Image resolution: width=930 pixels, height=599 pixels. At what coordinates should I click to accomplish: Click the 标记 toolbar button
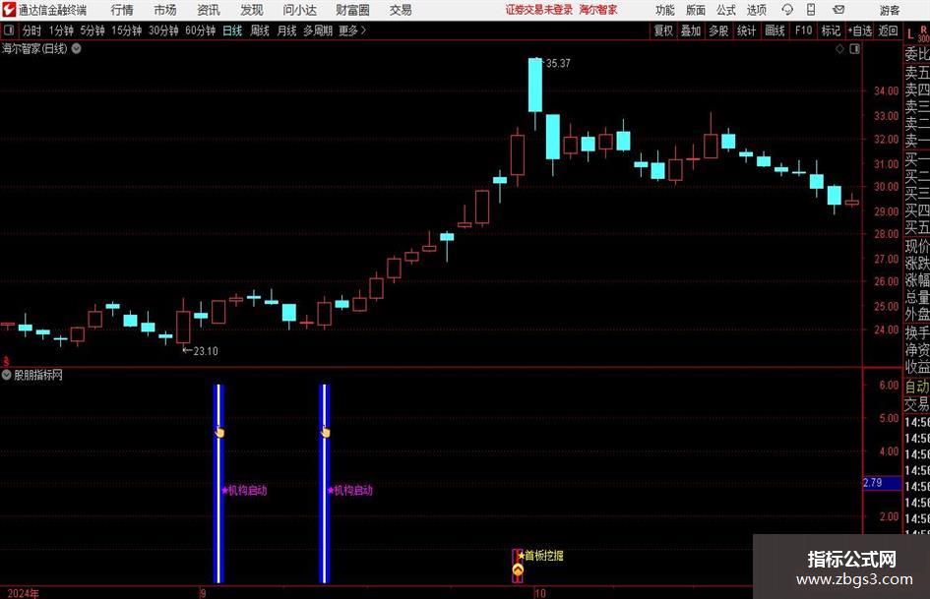pyautogui.click(x=831, y=30)
